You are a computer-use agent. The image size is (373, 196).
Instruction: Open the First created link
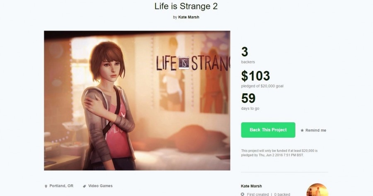tap(258, 194)
